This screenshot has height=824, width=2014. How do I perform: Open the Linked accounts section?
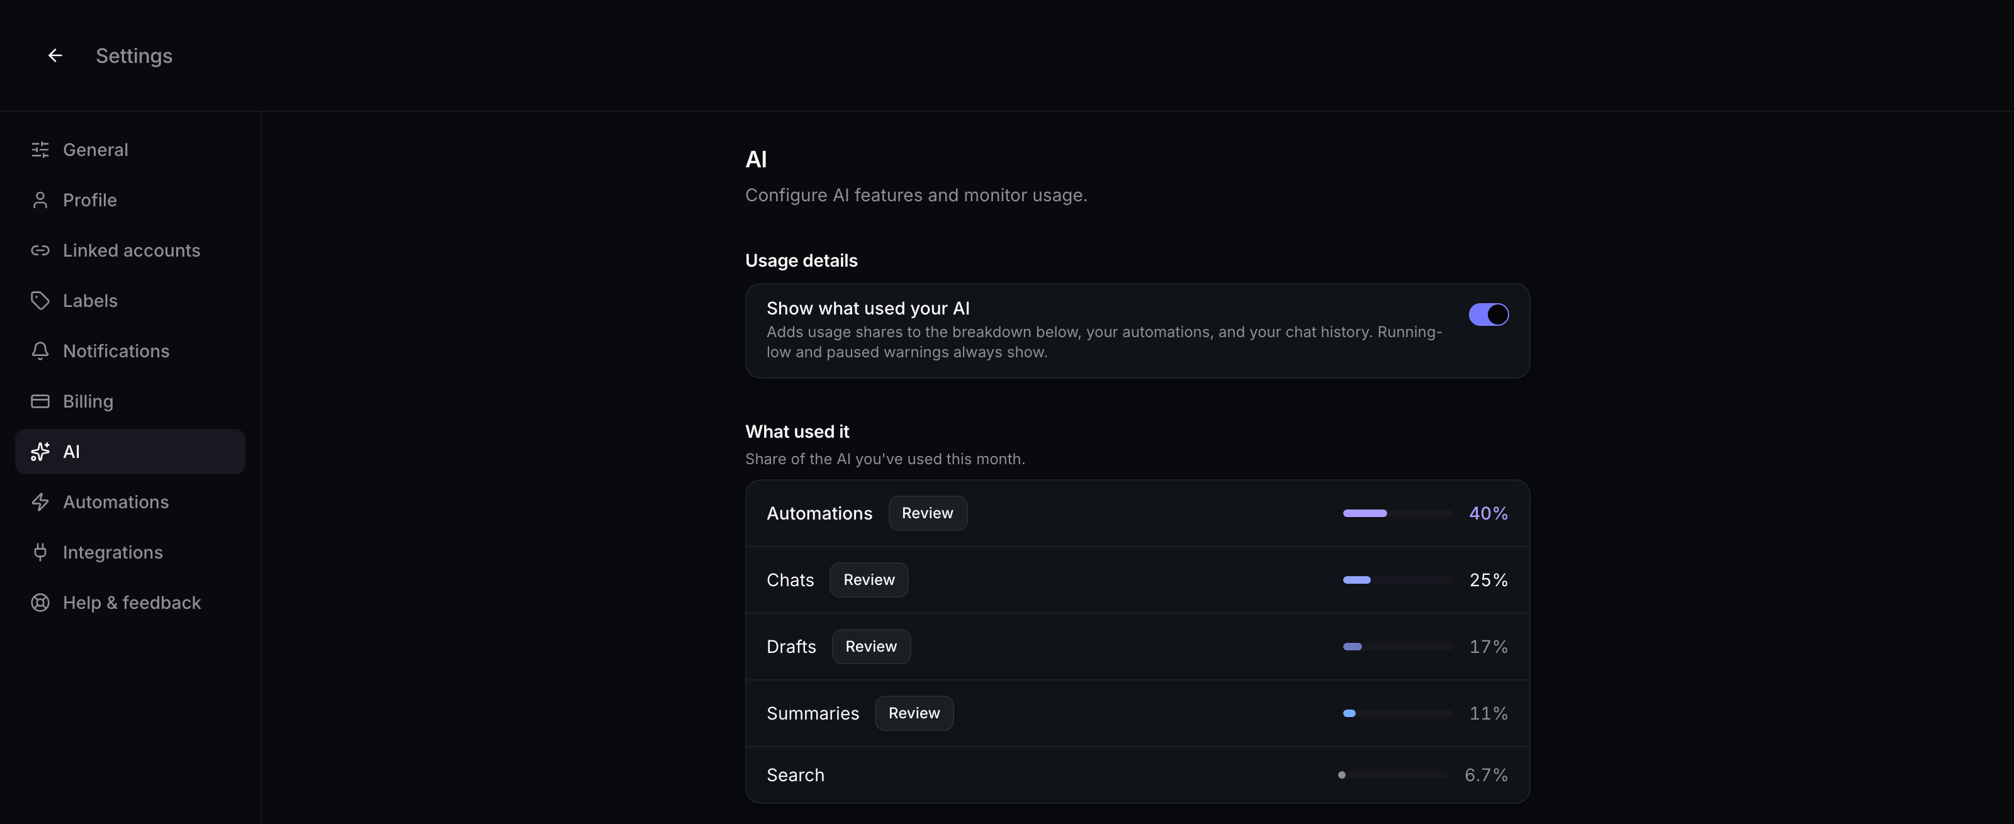(x=130, y=251)
